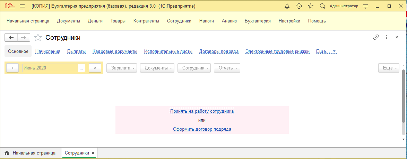Close the Сотрудники bottom tab

pos(93,153)
